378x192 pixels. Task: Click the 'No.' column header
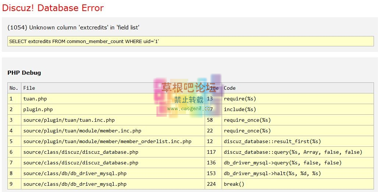point(14,88)
